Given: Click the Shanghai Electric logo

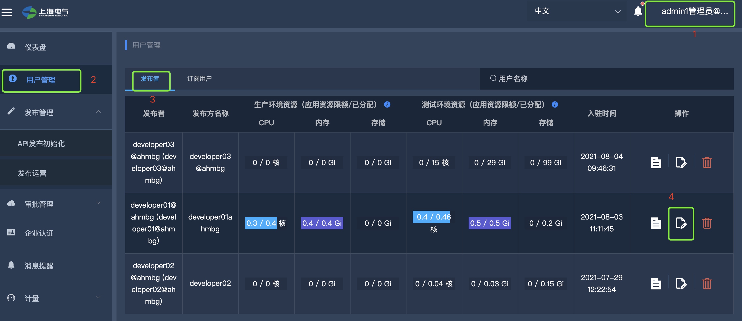Looking at the screenshot, I should (x=46, y=12).
